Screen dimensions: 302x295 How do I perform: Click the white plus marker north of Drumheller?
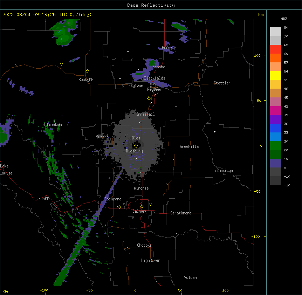click(214, 131)
